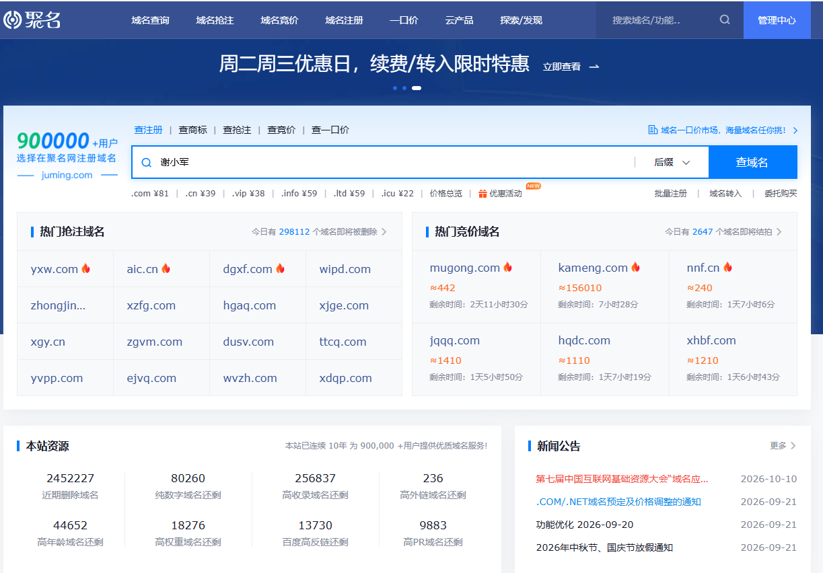This screenshot has height=573, width=823.
Task: Click the 9883 高PR域名还剩 statistic
Action: tap(433, 533)
